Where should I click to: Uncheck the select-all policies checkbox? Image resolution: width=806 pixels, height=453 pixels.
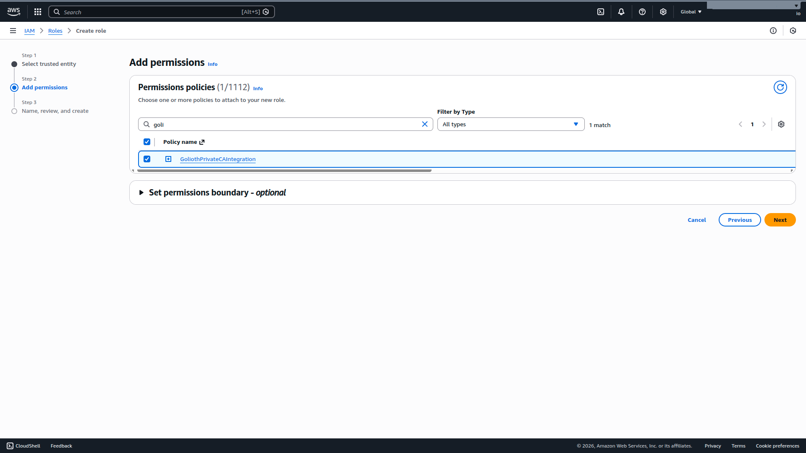[147, 142]
